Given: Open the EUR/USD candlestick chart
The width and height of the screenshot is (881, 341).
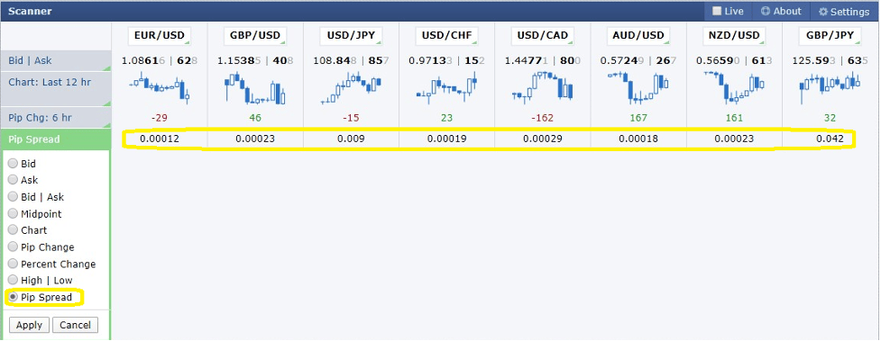Looking at the screenshot, I should [x=160, y=88].
